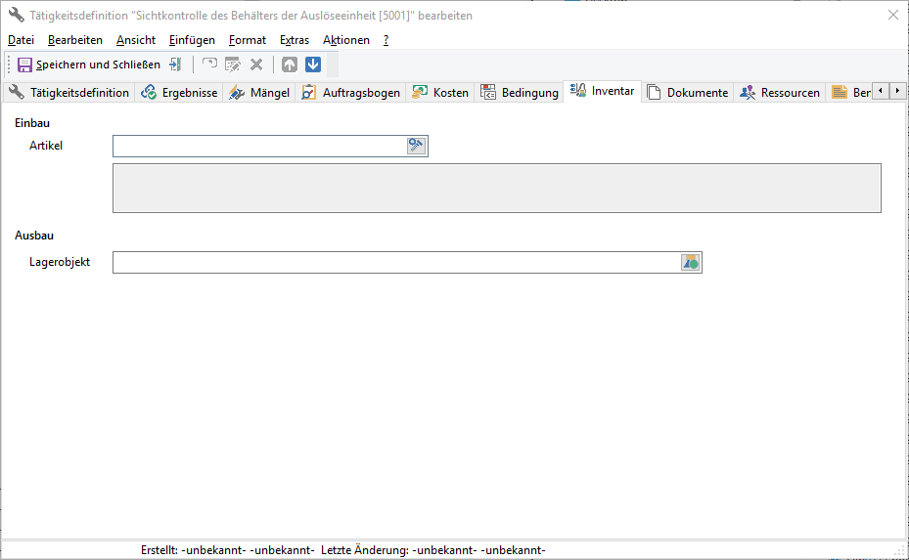The image size is (909, 560).
Task: Open the Bearbeiten menu
Action: coord(75,40)
